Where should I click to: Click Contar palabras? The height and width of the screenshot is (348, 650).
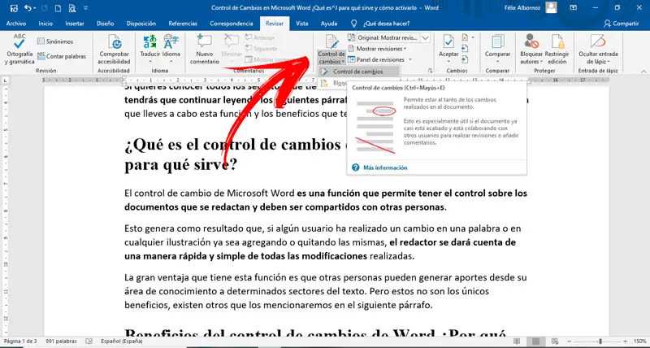[62, 56]
